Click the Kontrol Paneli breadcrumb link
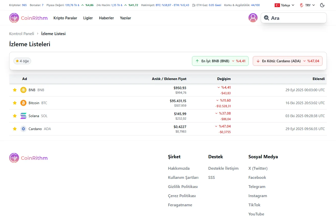Viewport: 336px width, 220px height. (x=22, y=34)
